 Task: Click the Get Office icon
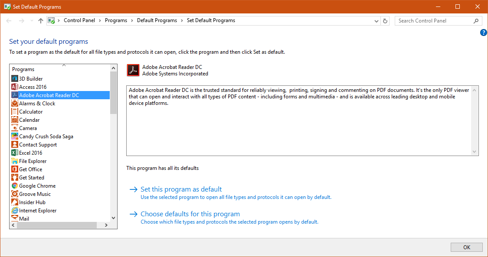click(x=15, y=169)
